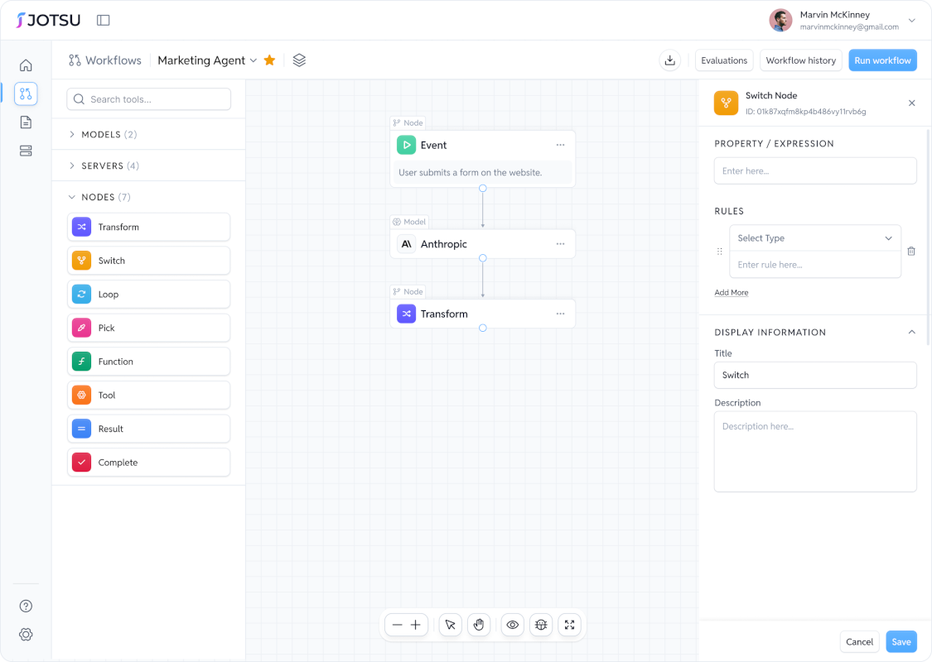The image size is (932, 662).
Task: Select the Complete node icon
Action: [81, 462]
